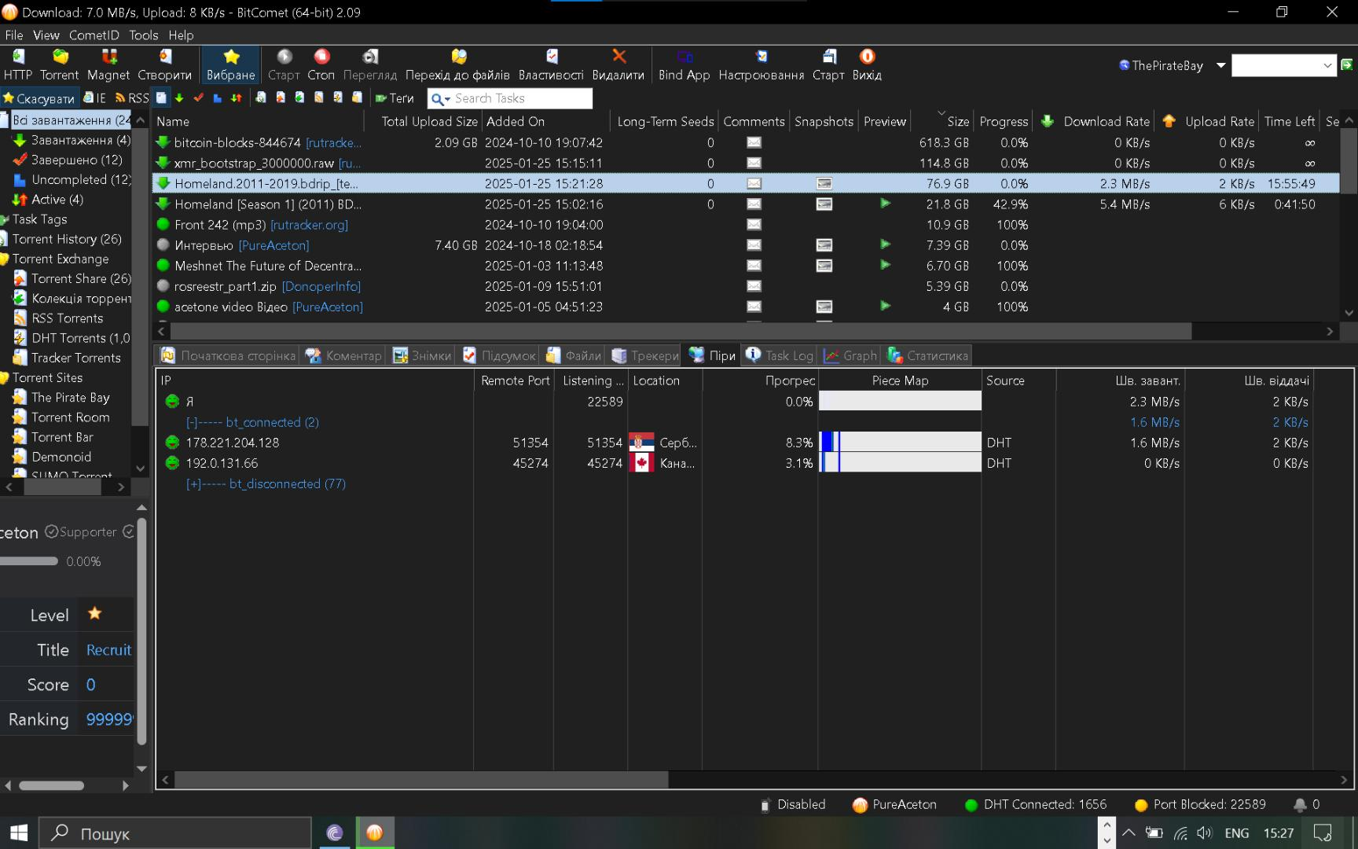Open the File menu
Viewport: 1358px width, 849px height.
point(14,35)
